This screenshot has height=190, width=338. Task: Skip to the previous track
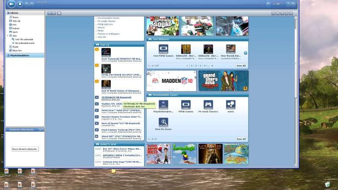coord(27,4)
